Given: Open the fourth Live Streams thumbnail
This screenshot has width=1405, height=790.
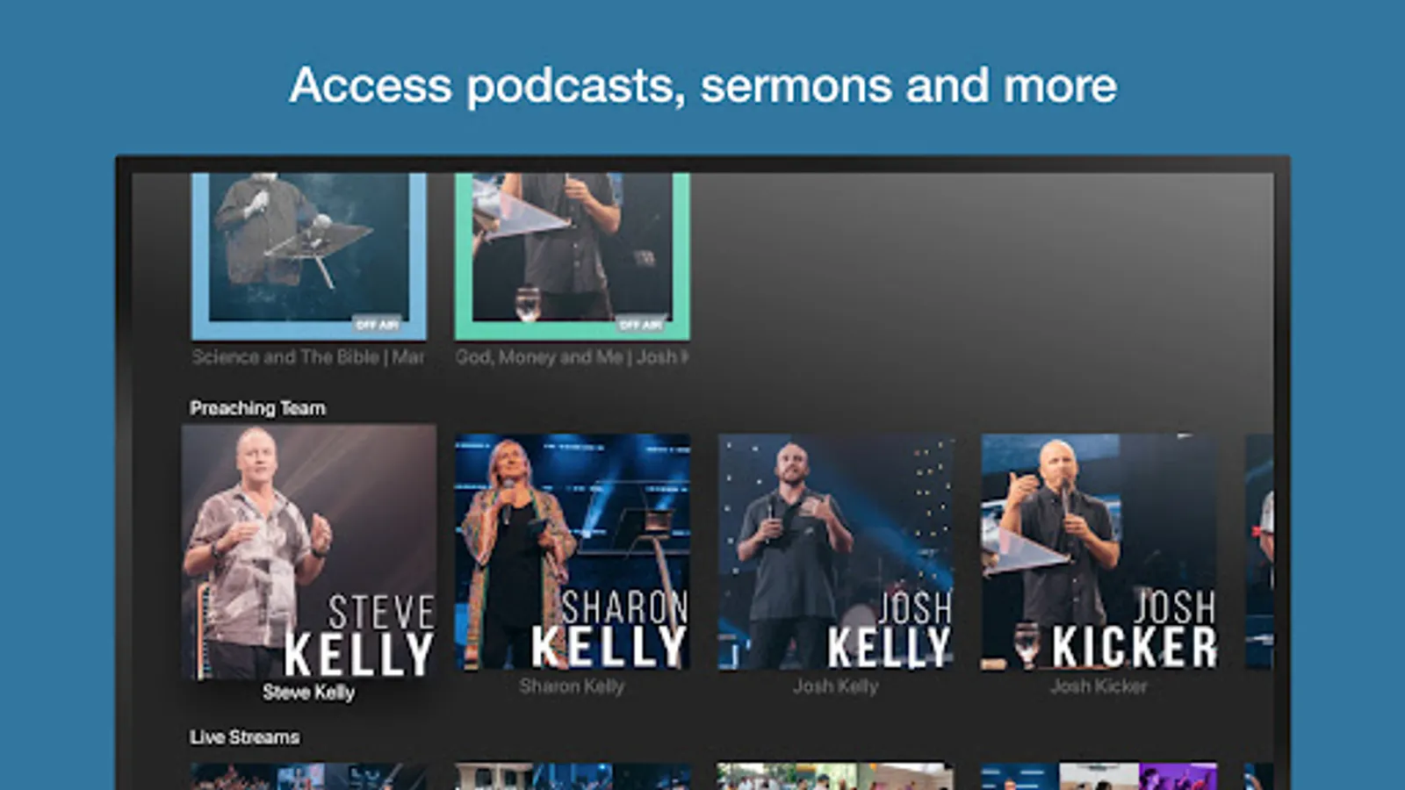Looking at the screenshot, I should (1099, 776).
